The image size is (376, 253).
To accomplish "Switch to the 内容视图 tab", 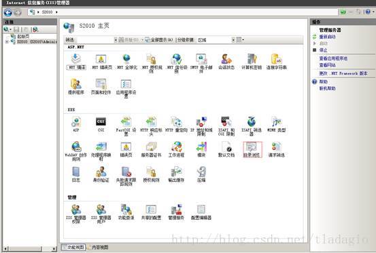I will [x=98, y=248].
